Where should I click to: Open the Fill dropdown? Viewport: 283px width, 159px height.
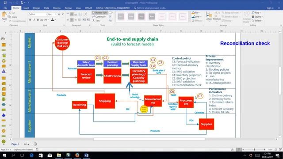195,13
